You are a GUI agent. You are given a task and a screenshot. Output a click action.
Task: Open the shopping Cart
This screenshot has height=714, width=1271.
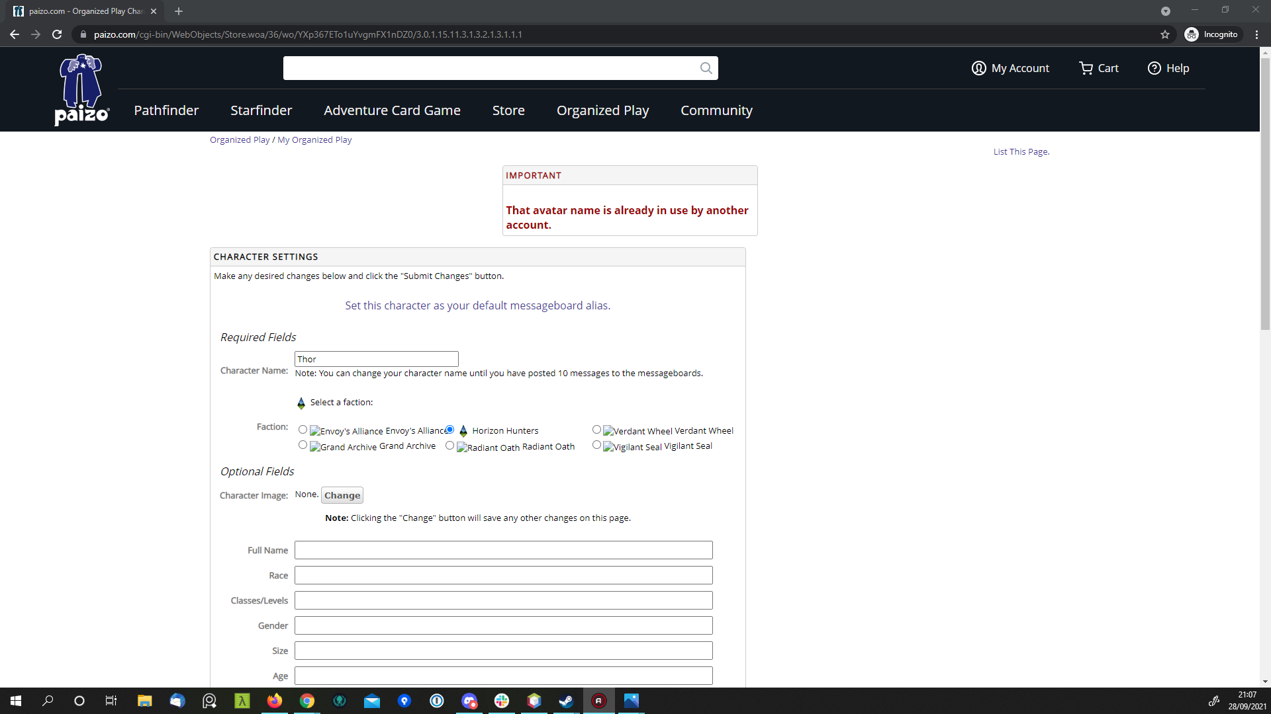click(1098, 68)
